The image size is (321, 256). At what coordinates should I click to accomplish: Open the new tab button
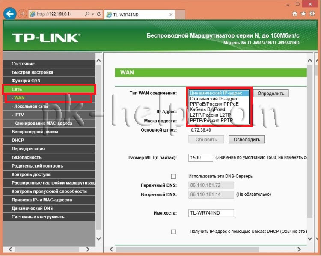click(x=180, y=15)
